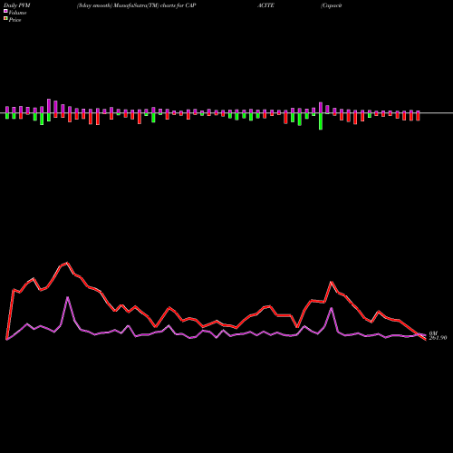Click the 'Daily PVM' title text
The height and width of the screenshot is (453, 453).
click(x=17, y=5)
